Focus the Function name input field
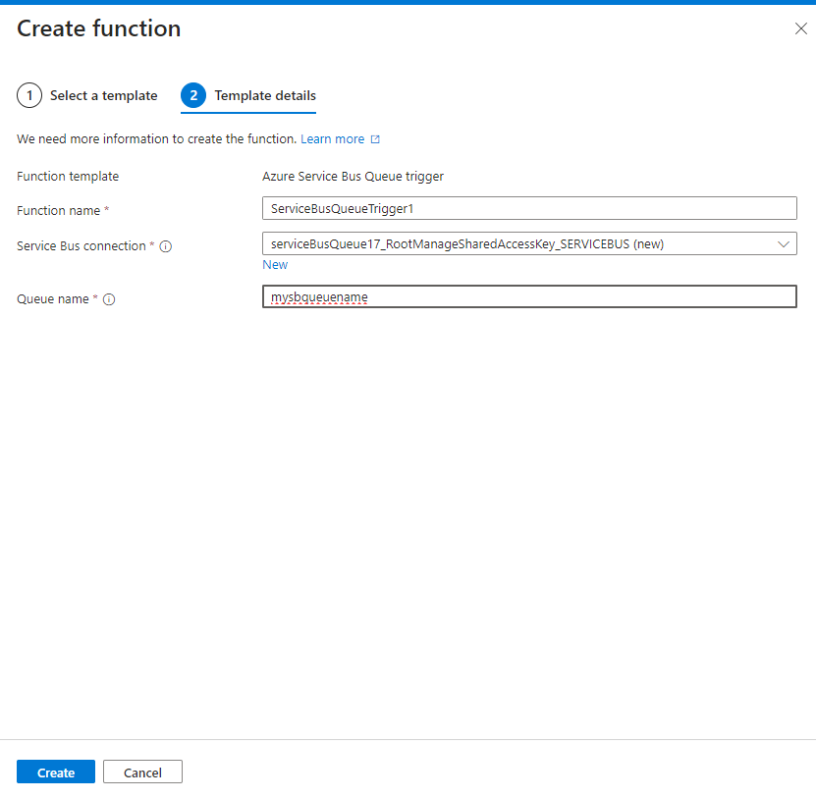 529,209
